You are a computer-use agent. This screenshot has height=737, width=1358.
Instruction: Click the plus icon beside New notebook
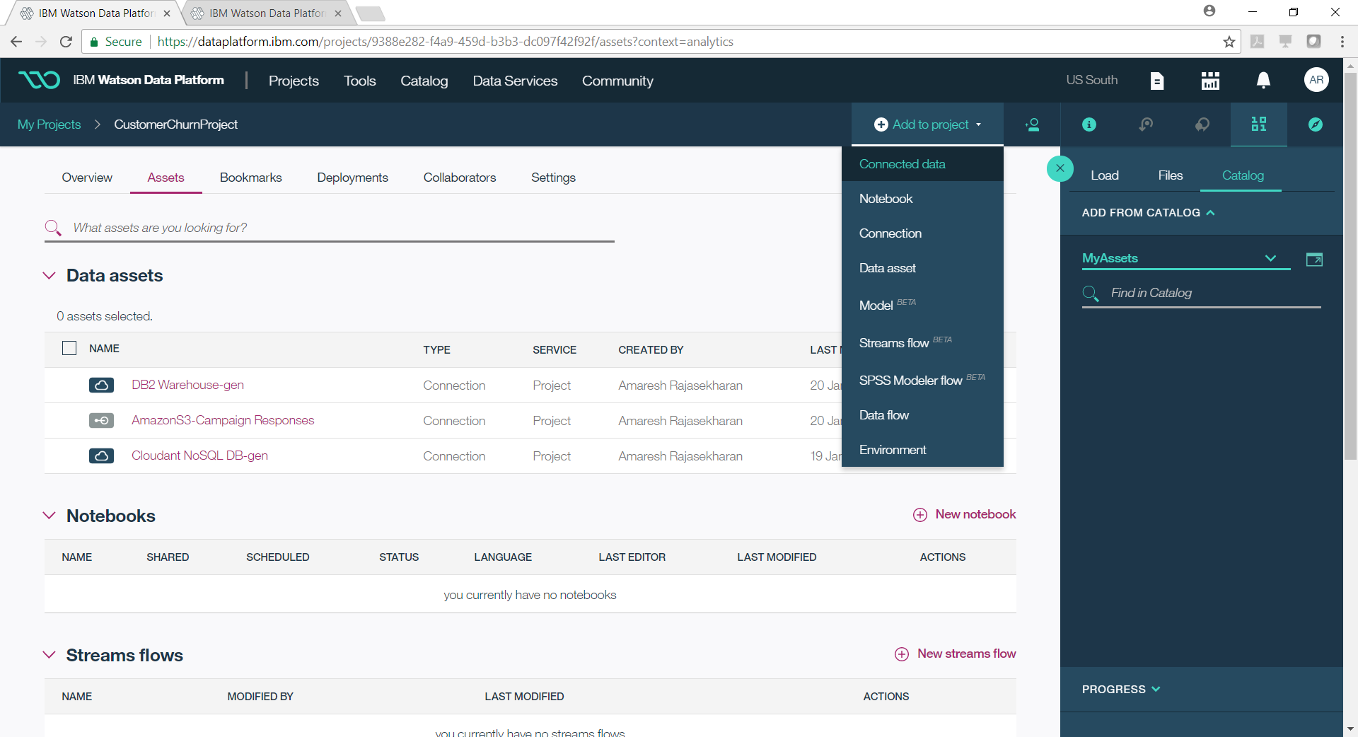(x=919, y=515)
